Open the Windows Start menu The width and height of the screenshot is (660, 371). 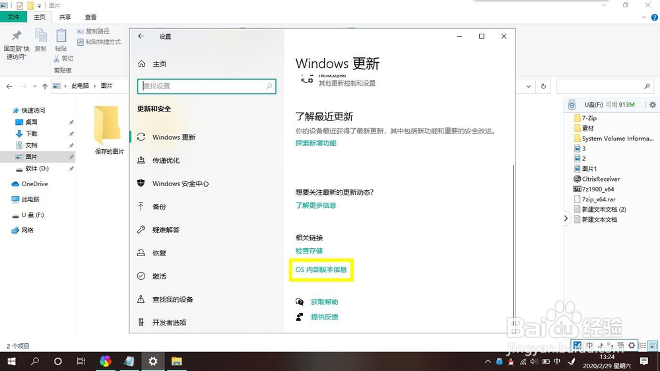click(11, 361)
